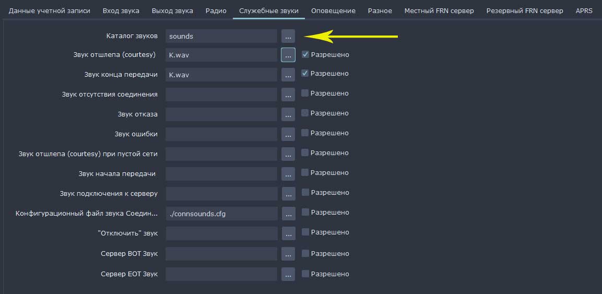Browse file for Звук отсутствия соединения
The width and height of the screenshot is (602, 294).
pyautogui.click(x=288, y=95)
